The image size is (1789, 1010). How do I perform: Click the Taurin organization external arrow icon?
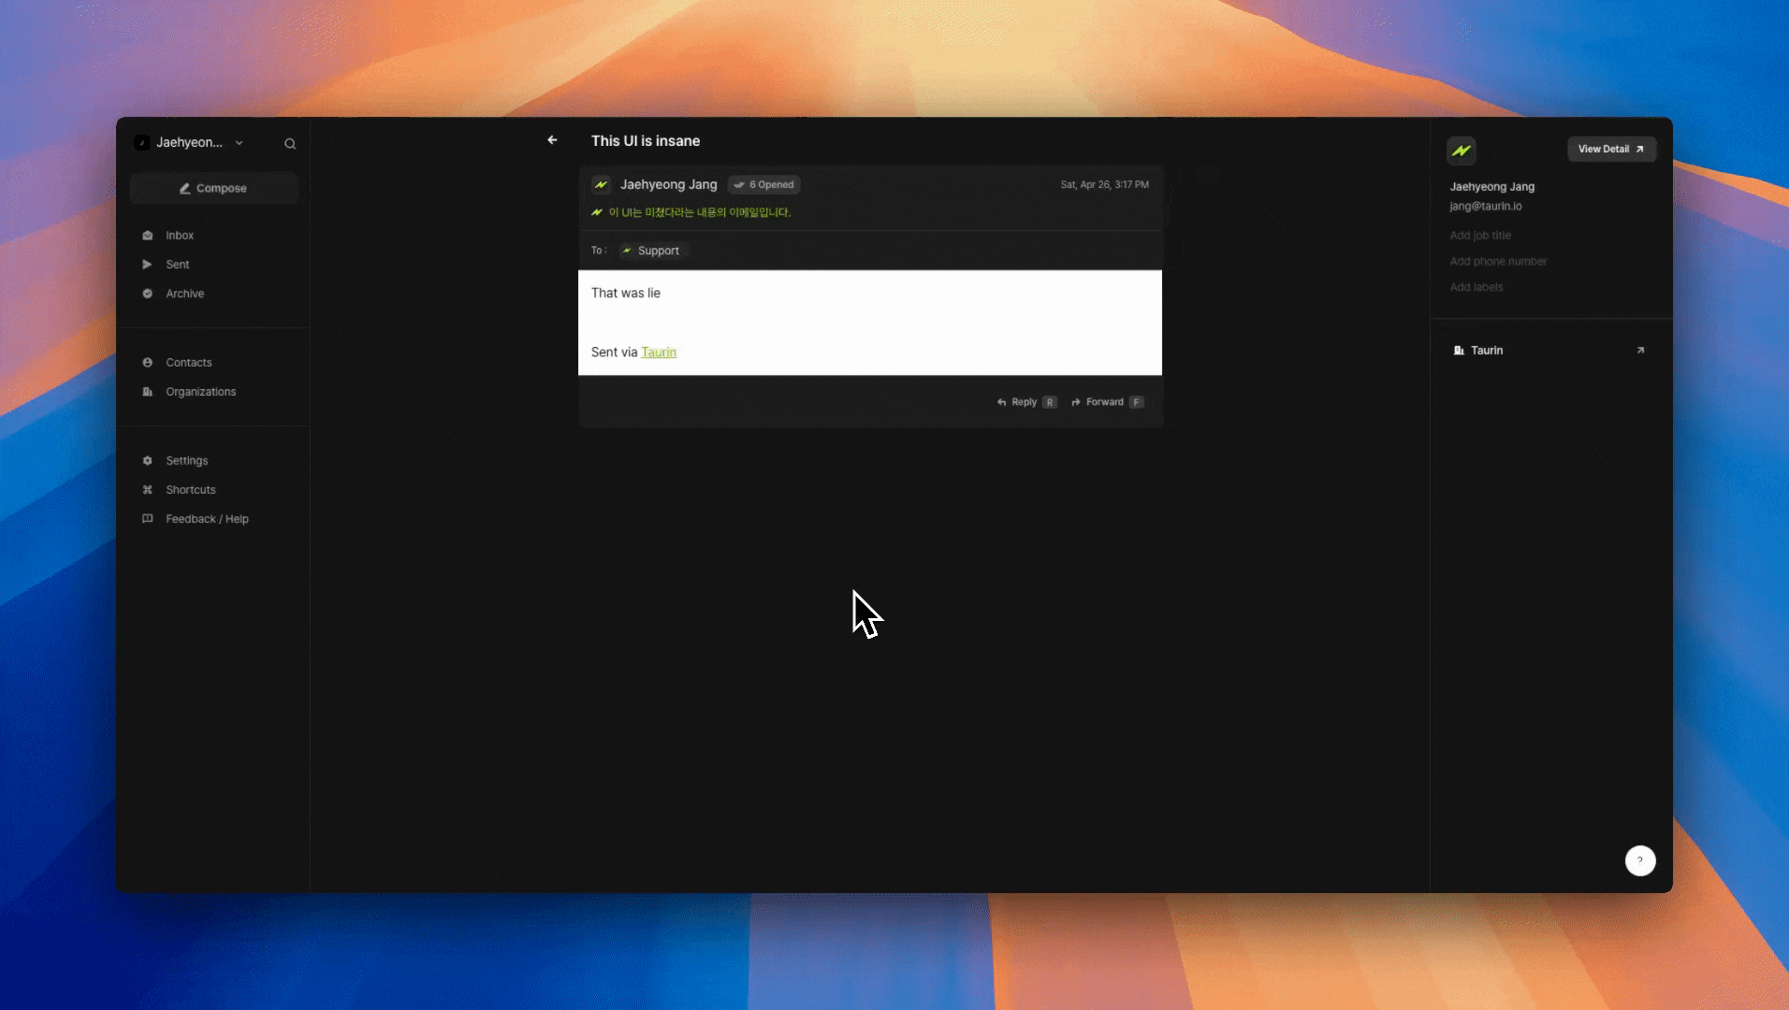1640,351
